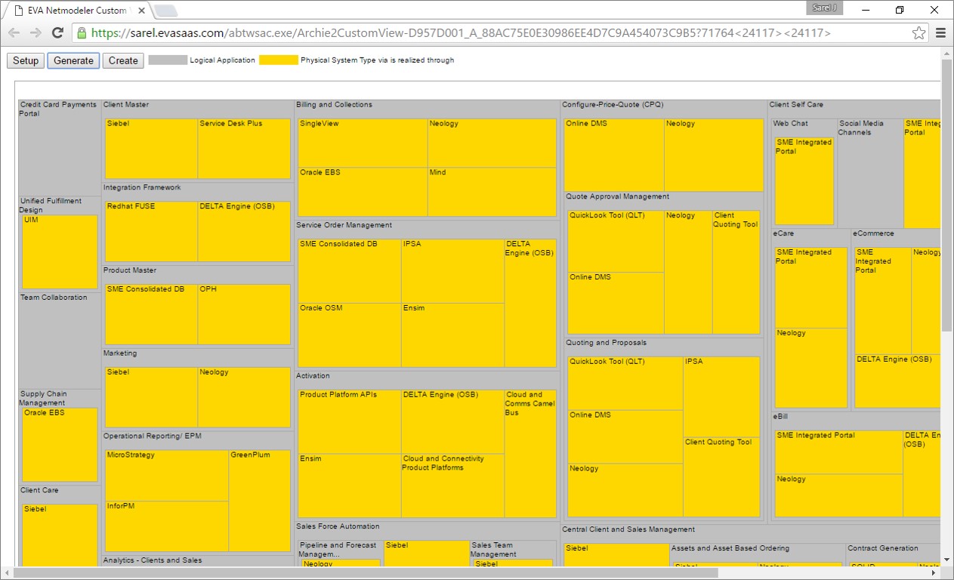This screenshot has width=954, height=580.
Task: Click the Integration Framework heading
Action: pyautogui.click(x=142, y=187)
